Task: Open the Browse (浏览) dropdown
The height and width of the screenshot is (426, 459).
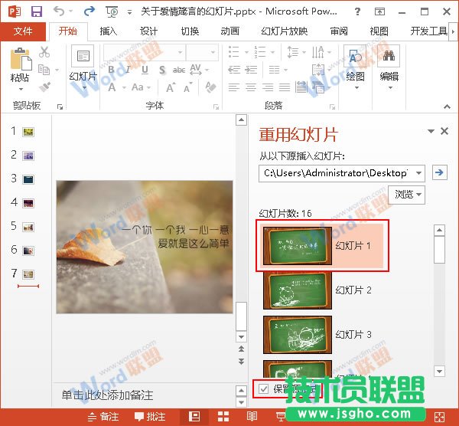Action: click(407, 195)
